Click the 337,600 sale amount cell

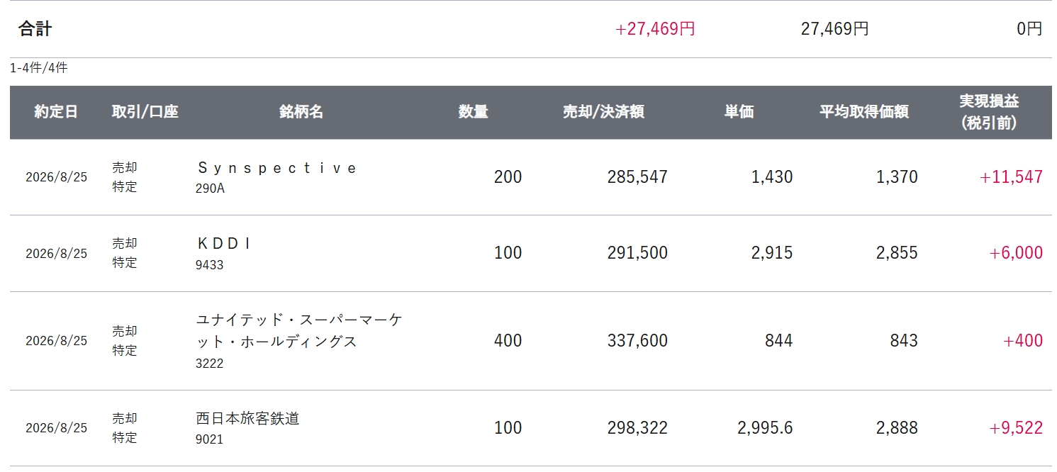tap(637, 341)
